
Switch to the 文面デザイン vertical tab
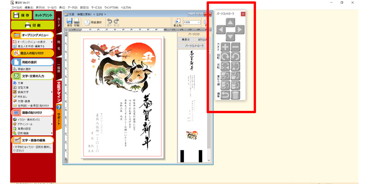(59, 91)
